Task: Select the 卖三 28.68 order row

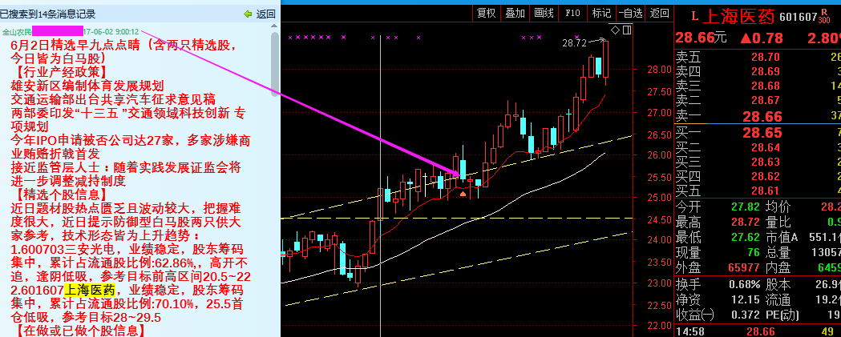Action: tap(758, 85)
